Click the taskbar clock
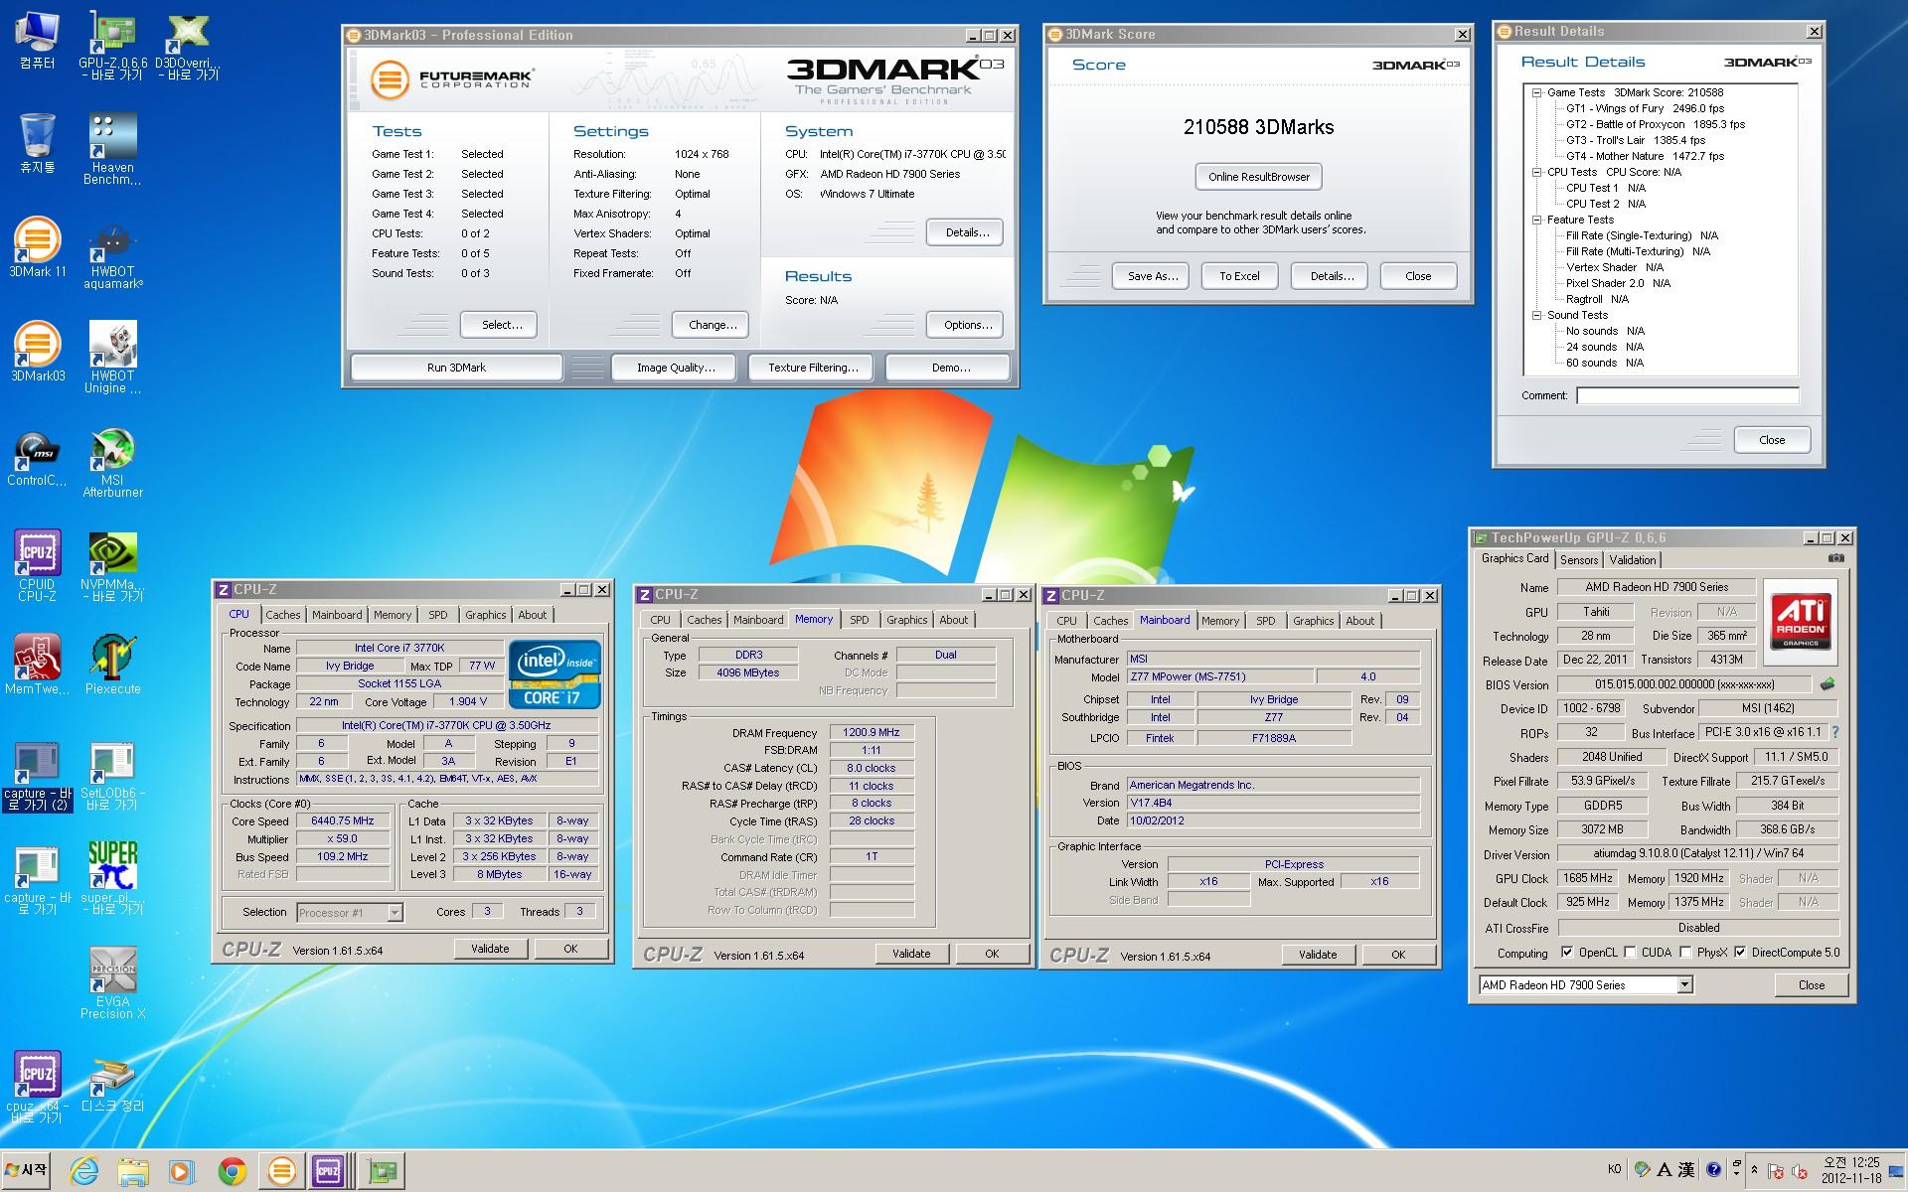 pyautogui.click(x=1851, y=1170)
